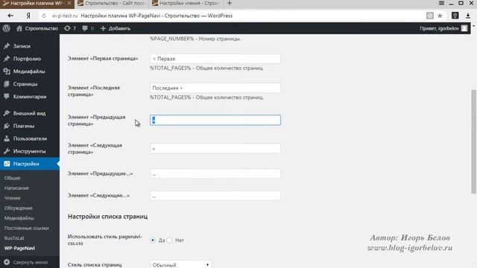Open the browser hamburger menu
This screenshot has width=477, height=268.
click(441, 3)
